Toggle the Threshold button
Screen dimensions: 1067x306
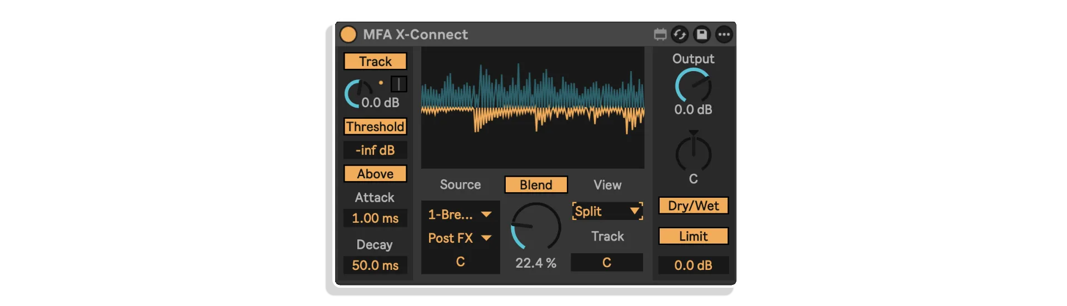click(375, 127)
